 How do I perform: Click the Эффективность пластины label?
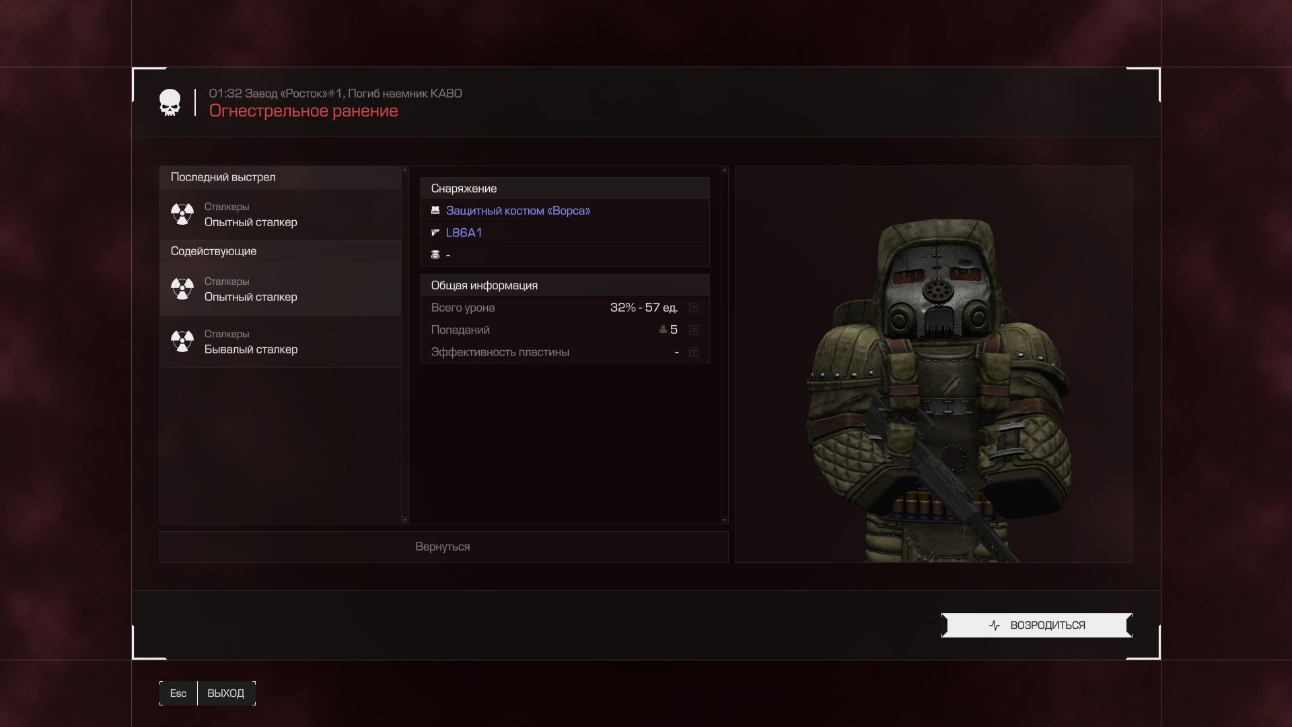[x=500, y=352]
